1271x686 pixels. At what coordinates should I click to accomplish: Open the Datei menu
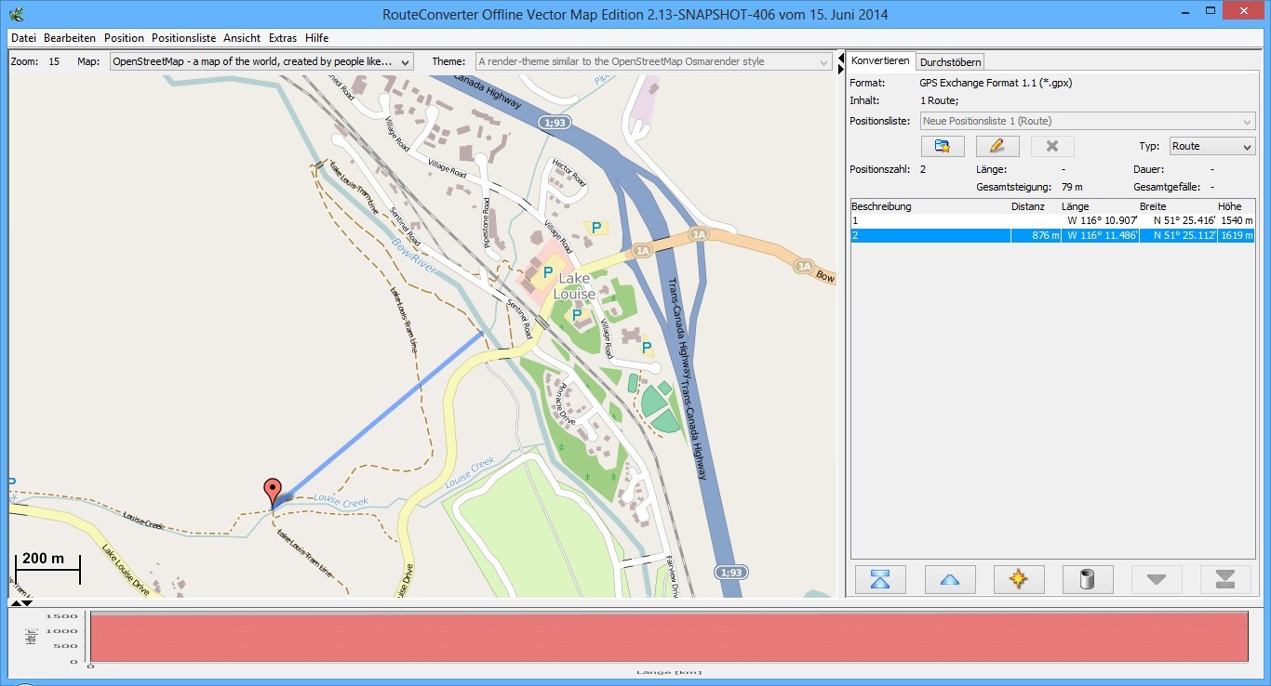[23, 38]
